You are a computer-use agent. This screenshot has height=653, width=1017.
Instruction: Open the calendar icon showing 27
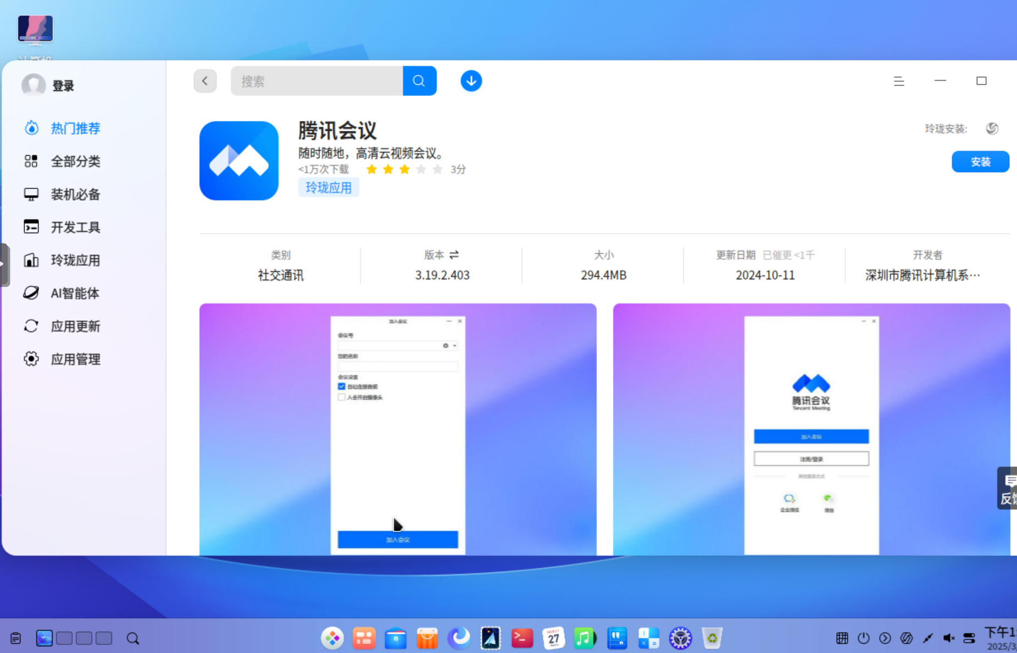point(554,638)
